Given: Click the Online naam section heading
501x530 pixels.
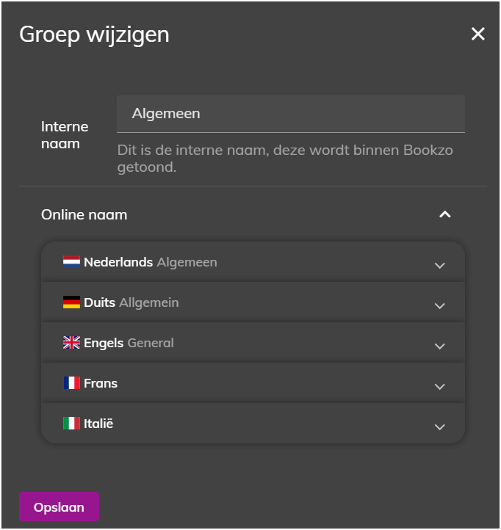Looking at the screenshot, I should pyautogui.click(x=84, y=214).
